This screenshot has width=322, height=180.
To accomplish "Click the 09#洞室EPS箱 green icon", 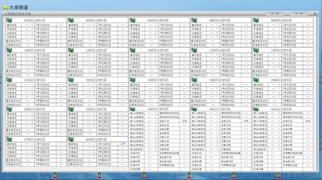I will tap(256, 20).
